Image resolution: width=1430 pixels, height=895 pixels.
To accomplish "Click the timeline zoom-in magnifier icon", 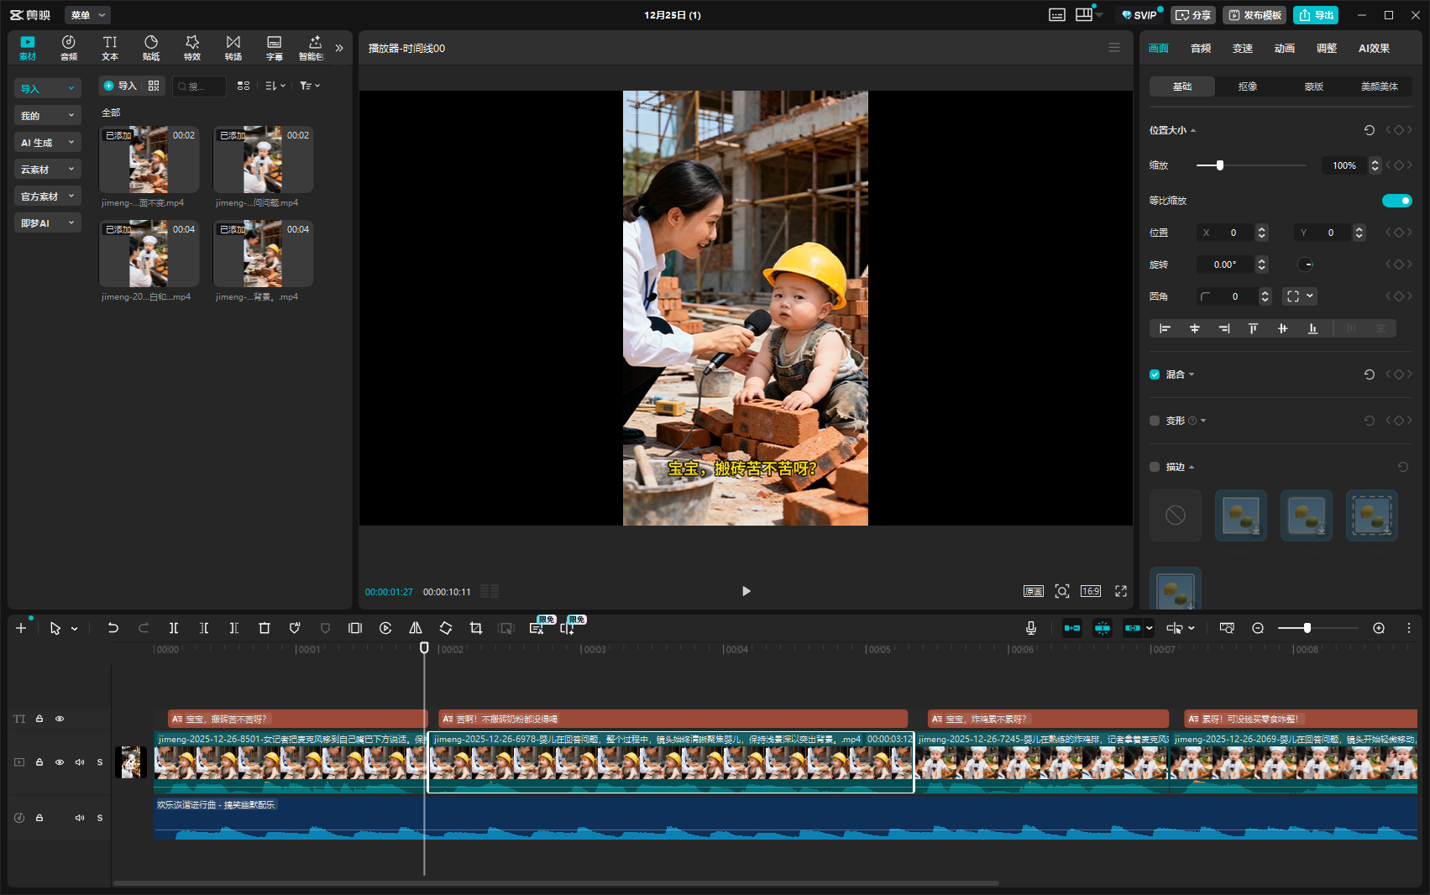I will click(x=1379, y=628).
